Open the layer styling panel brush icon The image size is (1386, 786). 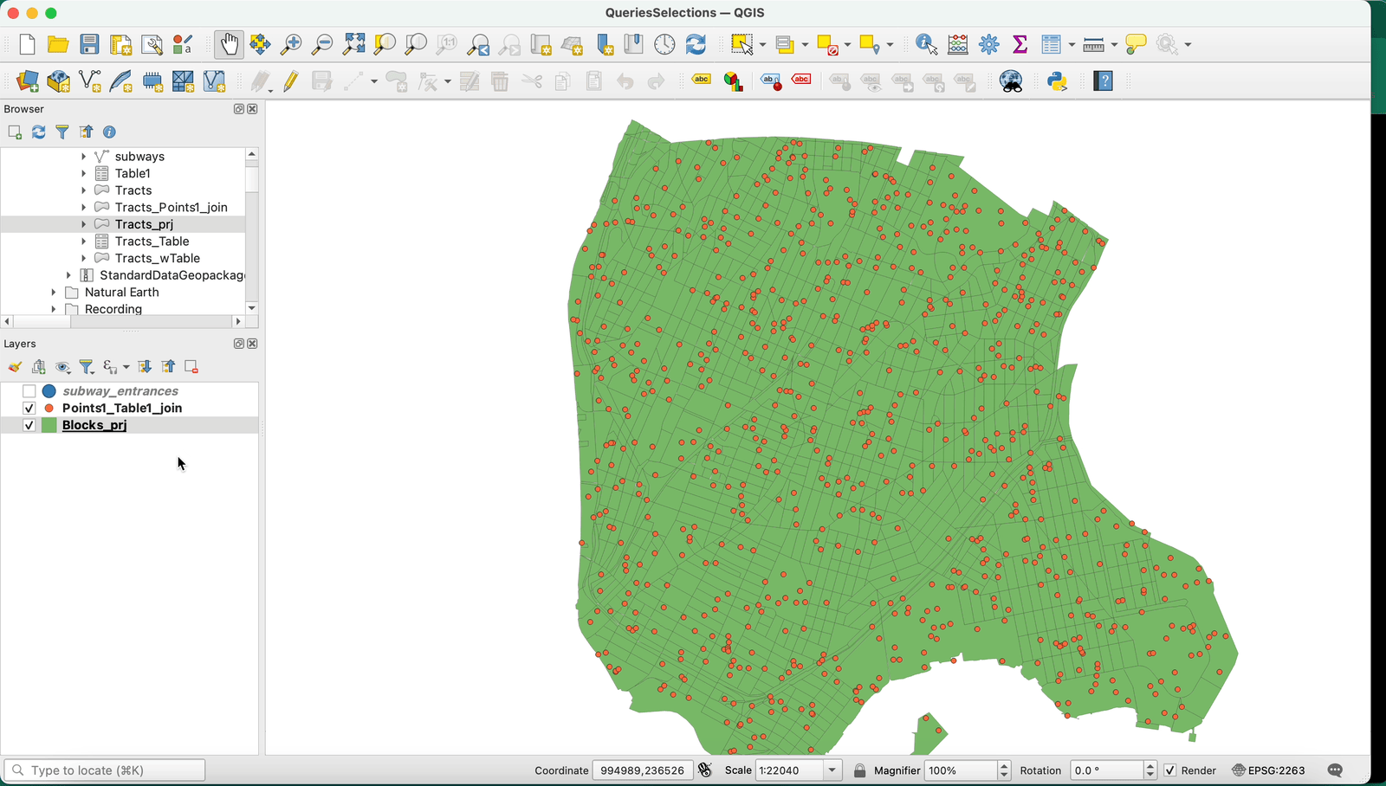point(15,367)
